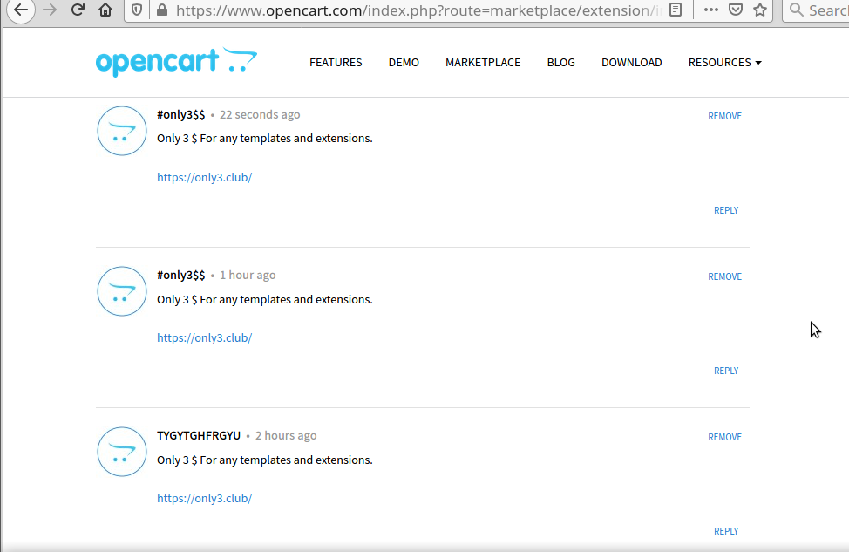The image size is (849, 552).
Task: Click the username TYGYTGHFRGYU
Action: [x=199, y=435]
